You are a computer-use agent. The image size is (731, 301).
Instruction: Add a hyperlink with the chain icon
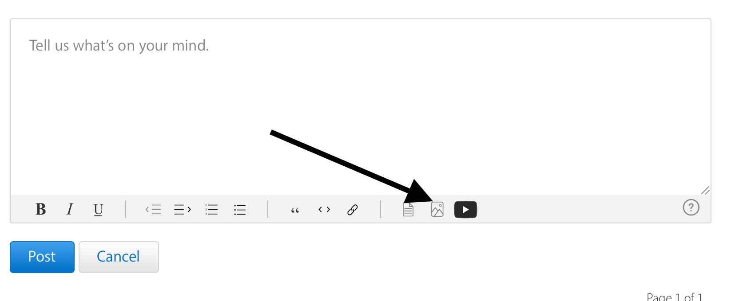coord(353,209)
